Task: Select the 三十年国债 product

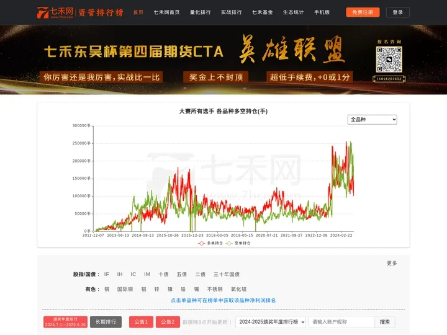Action: tap(227, 274)
